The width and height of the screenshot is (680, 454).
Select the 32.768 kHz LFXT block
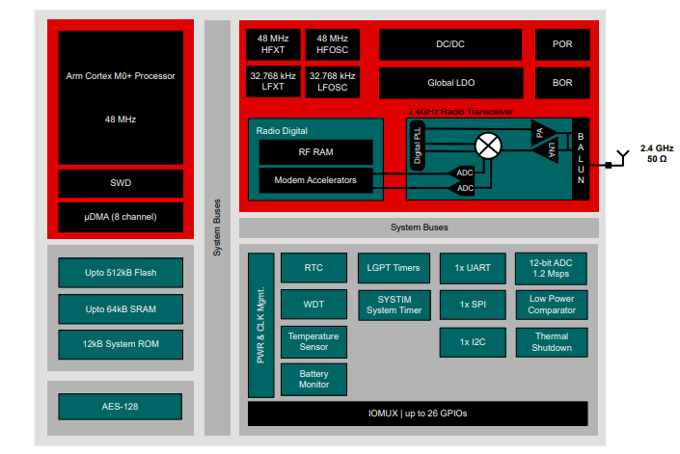pos(273,81)
